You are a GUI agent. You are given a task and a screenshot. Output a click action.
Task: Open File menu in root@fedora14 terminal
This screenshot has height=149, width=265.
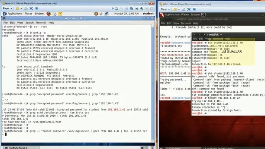pos(5,22)
